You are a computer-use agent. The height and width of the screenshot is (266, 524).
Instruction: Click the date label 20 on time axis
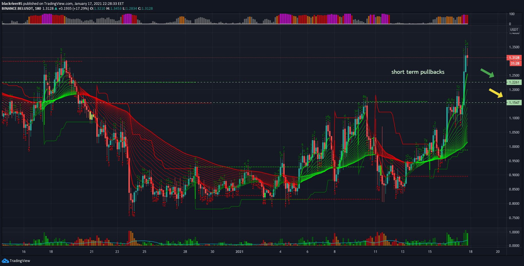click(498, 252)
